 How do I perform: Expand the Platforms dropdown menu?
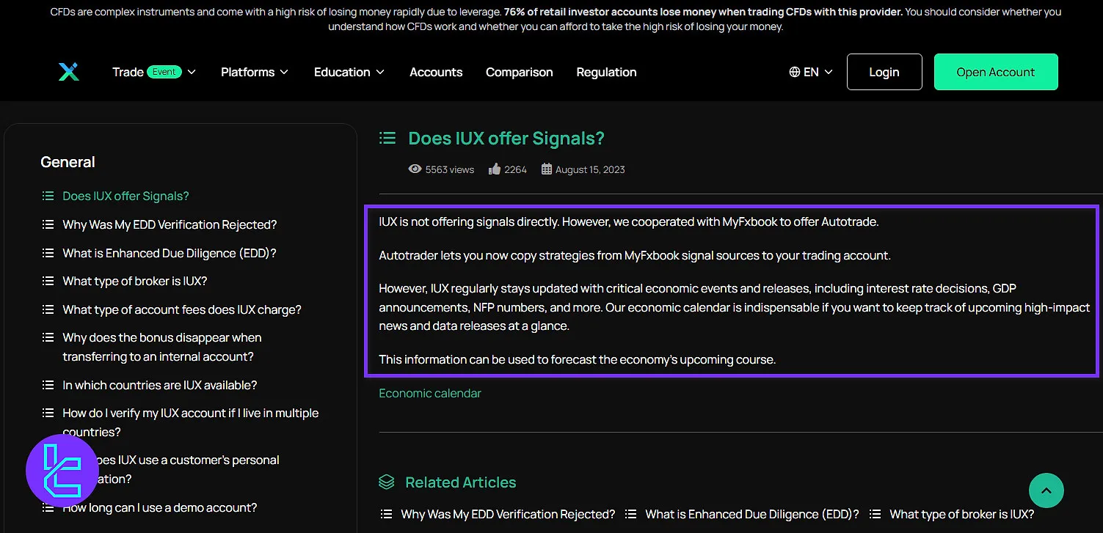[254, 71]
